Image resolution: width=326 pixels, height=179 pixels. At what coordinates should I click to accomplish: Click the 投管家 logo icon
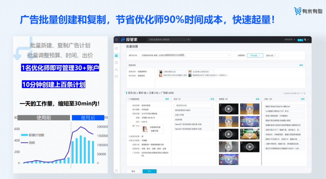[x=123, y=40]
